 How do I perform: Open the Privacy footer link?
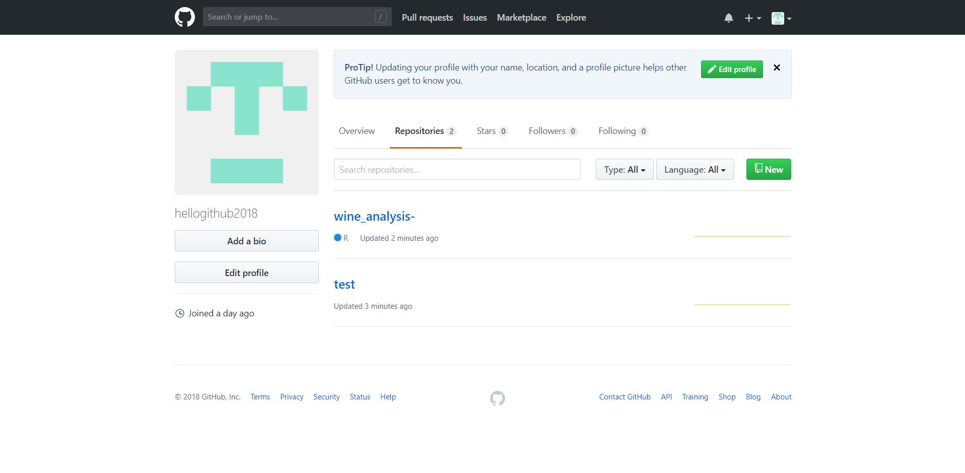click(292, 397)
